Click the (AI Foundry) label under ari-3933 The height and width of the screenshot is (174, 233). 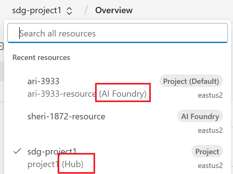pyautogui.click(x=123, y=94)
